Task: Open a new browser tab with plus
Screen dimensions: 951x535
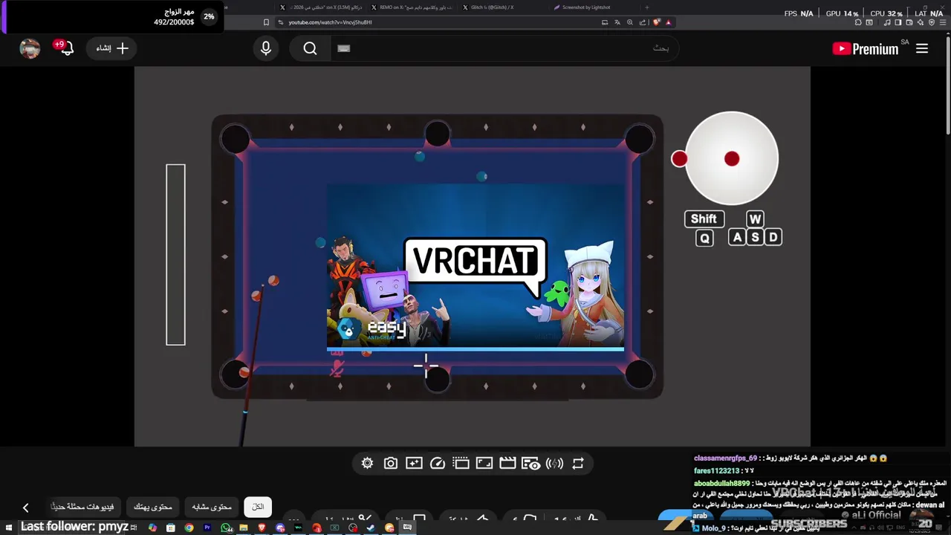Action: tap(646, 7)
